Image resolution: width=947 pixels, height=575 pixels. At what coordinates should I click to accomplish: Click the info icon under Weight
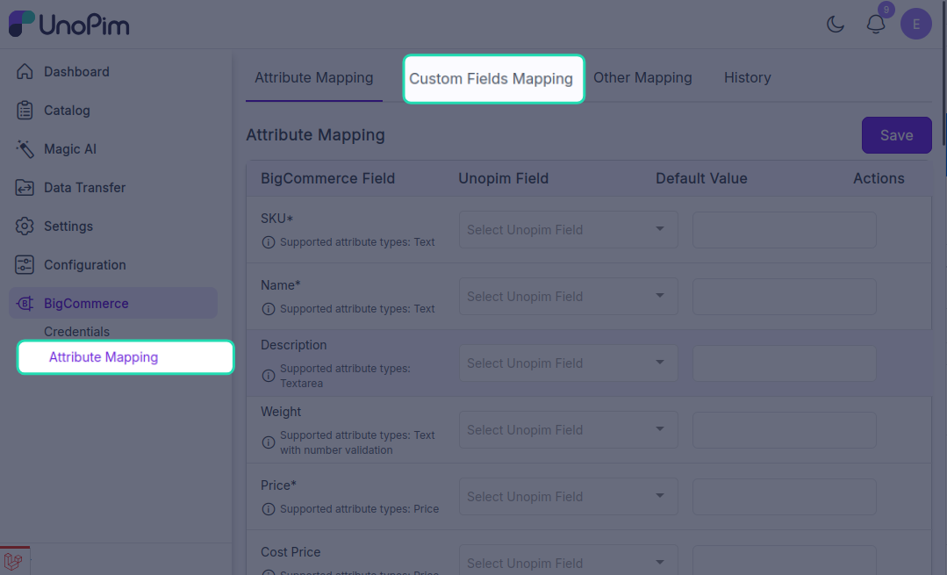pos(269,442)
